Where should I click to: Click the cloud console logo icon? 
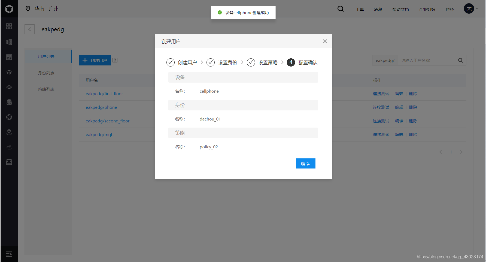point(9,9)
